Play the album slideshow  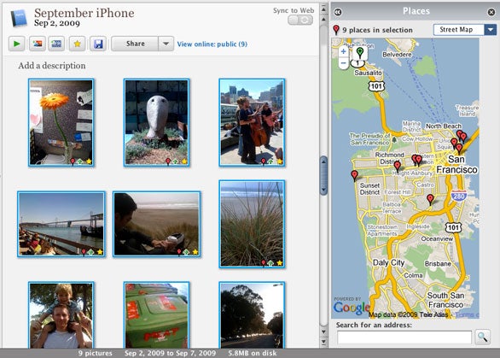(16, 44)
